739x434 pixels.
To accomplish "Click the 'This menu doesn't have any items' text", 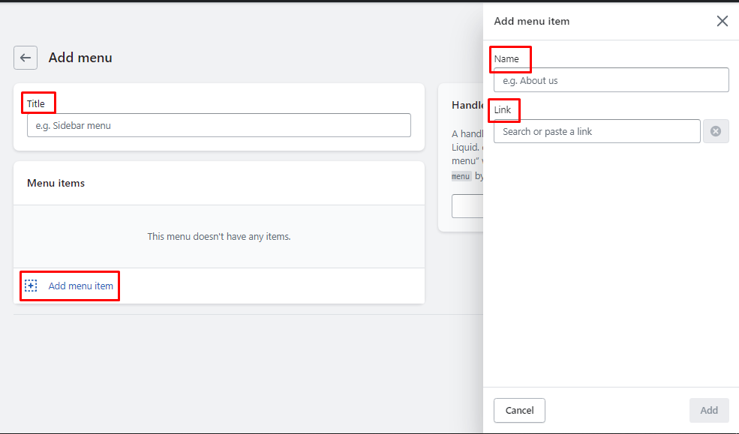I will [x=218, y=236].
